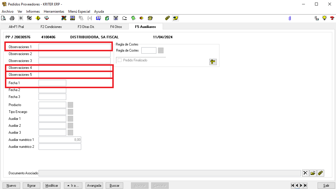The height and width of the screenshot is (189, 336).
Task: Open the Ayuda menu
Action: (x=99, y=11)
